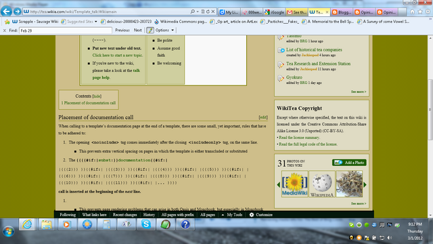Image resolution: width=433 pixels, height=244 pixels.
Task: Open All pages with prefix
Action: click(177, 215)
